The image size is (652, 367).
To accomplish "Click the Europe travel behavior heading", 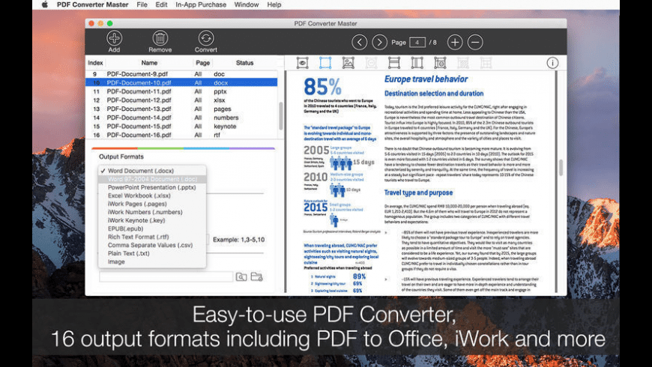I will [426, 79].
